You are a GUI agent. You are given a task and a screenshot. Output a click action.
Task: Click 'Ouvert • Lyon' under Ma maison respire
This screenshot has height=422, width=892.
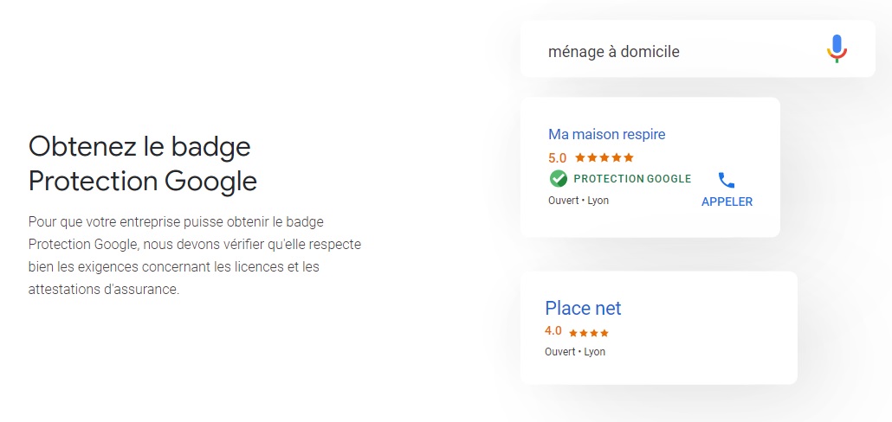point(578,201)
